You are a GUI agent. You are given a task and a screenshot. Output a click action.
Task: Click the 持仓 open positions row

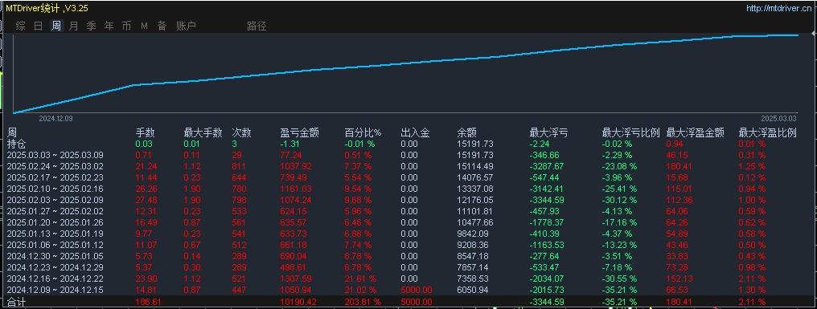click(408, 144)
